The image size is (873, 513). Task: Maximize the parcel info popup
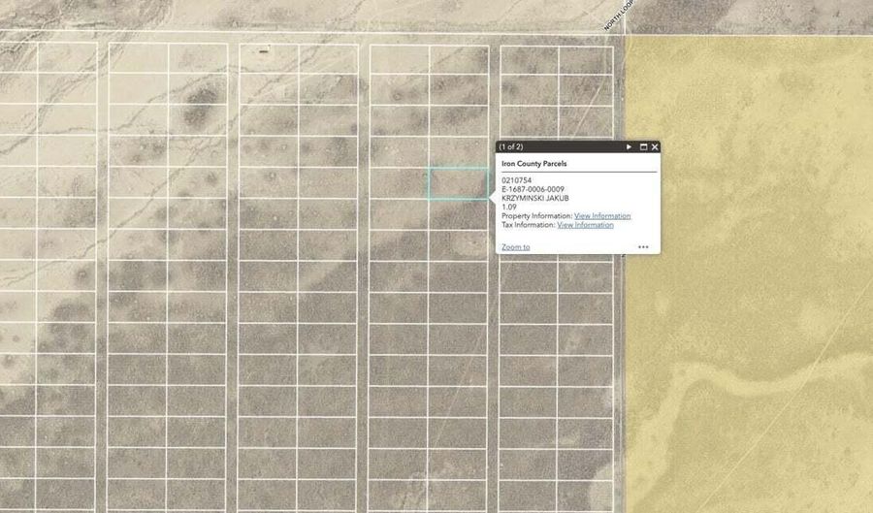point(644,146)
